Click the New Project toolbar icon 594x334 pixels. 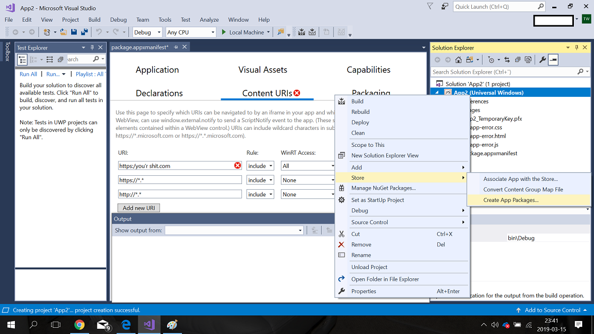point(46,32)
